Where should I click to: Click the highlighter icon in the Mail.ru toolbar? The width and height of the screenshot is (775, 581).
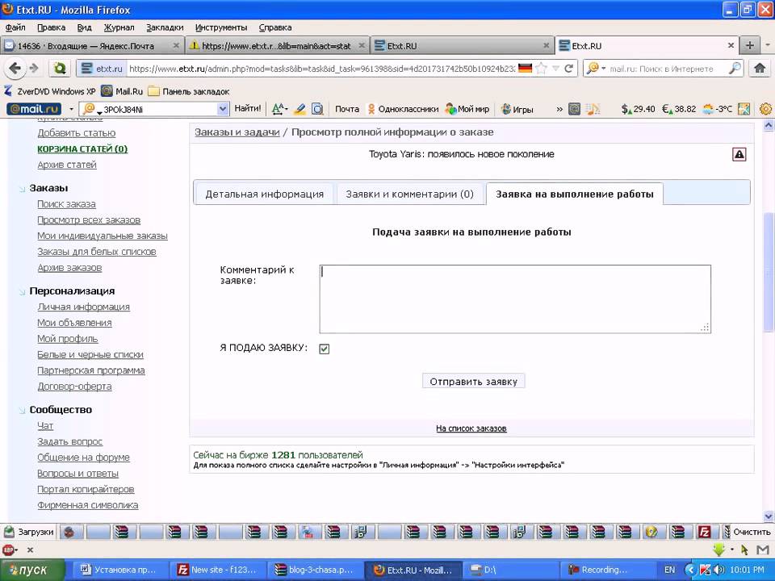[x=300, y=109]
